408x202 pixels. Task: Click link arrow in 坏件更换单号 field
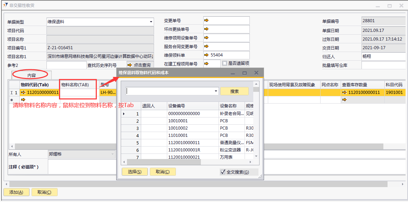[x=206, y=29]
